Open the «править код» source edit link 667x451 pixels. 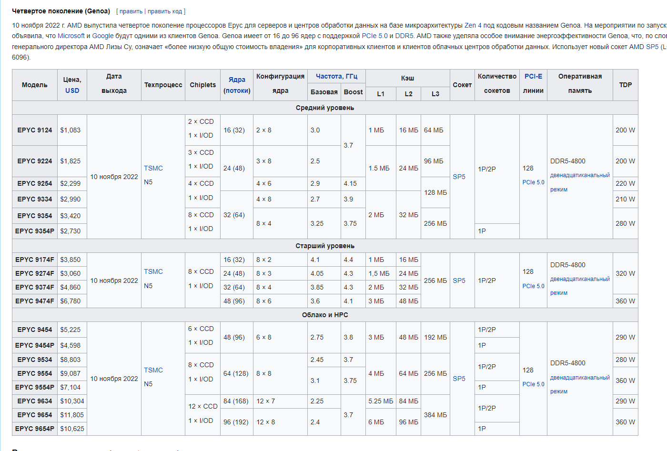pyautogui.click(x=165, y=11)
